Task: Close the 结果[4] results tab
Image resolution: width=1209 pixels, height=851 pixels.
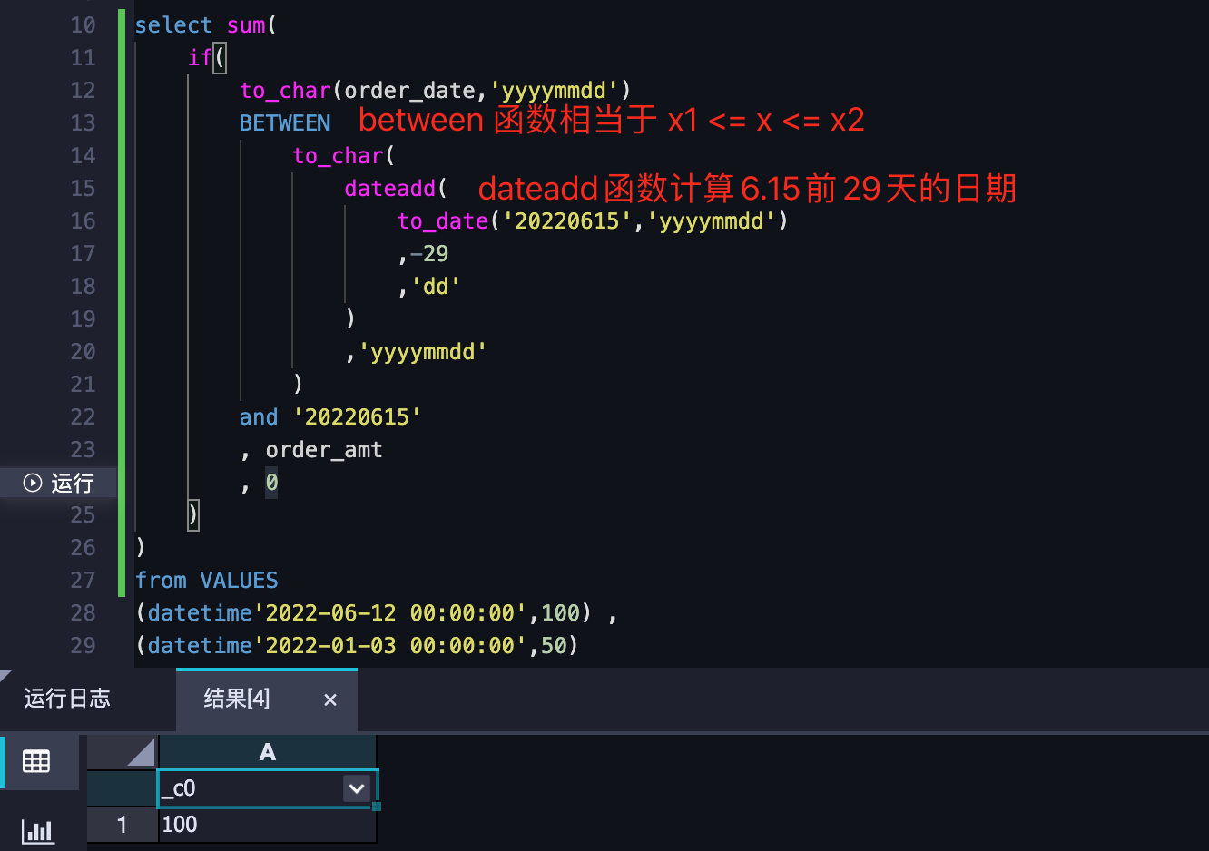Action: click(330, 699)
